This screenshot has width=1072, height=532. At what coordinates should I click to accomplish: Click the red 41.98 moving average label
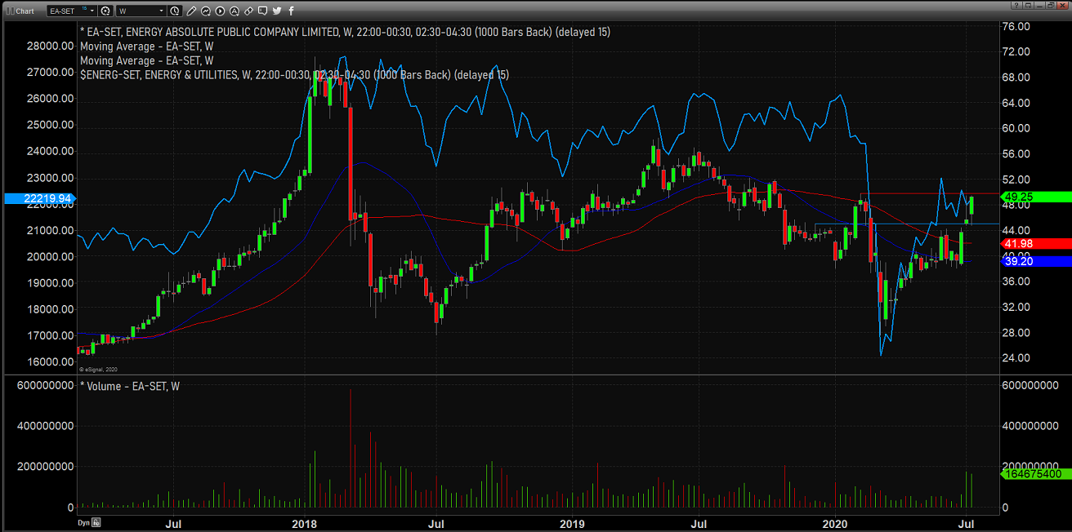click(1034, 243)
